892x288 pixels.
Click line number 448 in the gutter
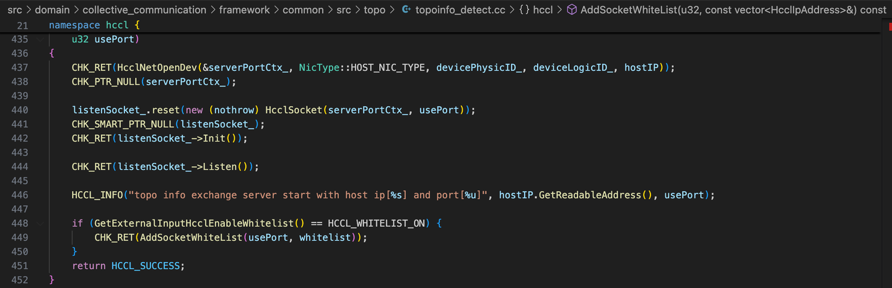click(20, 223)
